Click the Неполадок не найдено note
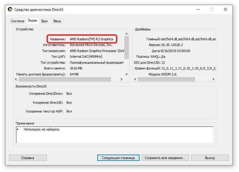Screen dimensions: 239x172 click(x=42, y=129)
